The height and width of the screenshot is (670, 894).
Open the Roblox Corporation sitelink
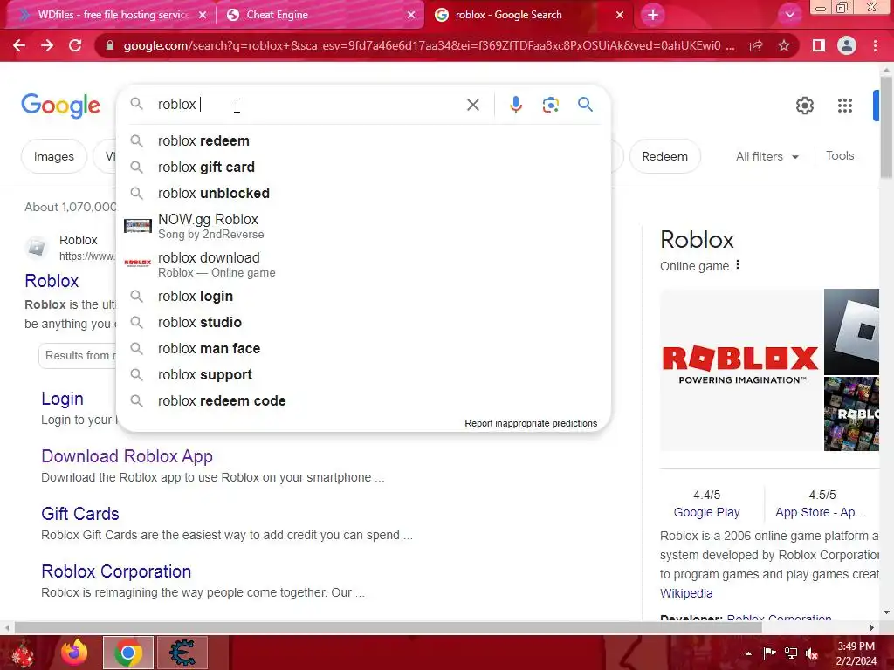click(x=116, y=571)
